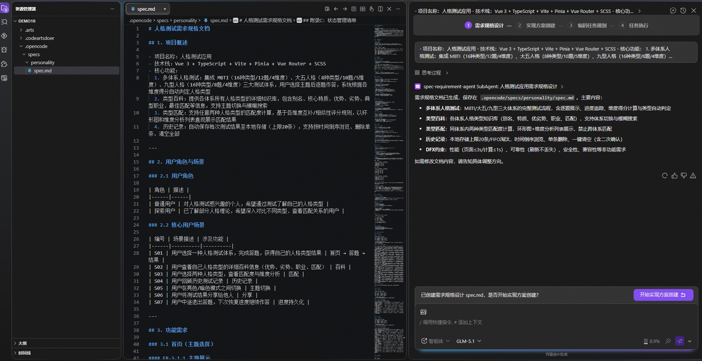The image size is (702, 361).
Task: Open the 智能体 agent mode dropdown
Action: coord(435,341)
